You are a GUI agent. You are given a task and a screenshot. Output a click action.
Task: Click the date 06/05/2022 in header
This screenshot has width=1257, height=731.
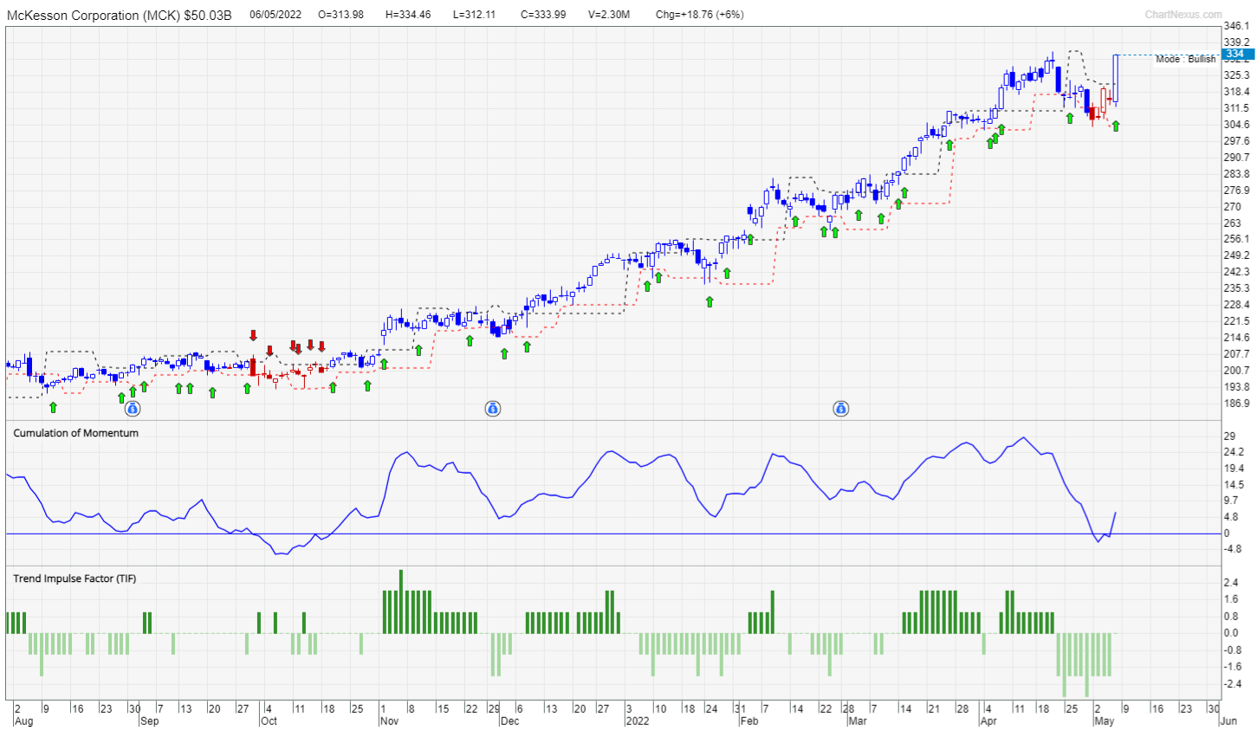(275, 15)
